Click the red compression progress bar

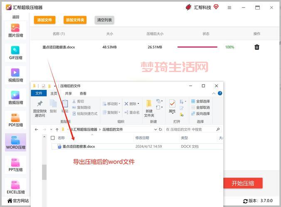(x=197, y=47)
